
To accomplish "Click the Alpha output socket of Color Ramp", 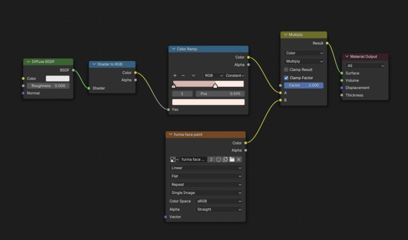I will [248, 65].
